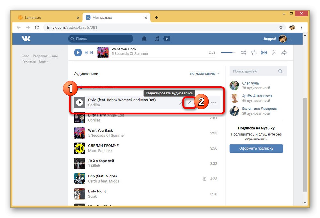Viewport: 320px width, 218px height.
Task: Switch to the 'Моя музыка' browser tab
Action: pos(116,18)
